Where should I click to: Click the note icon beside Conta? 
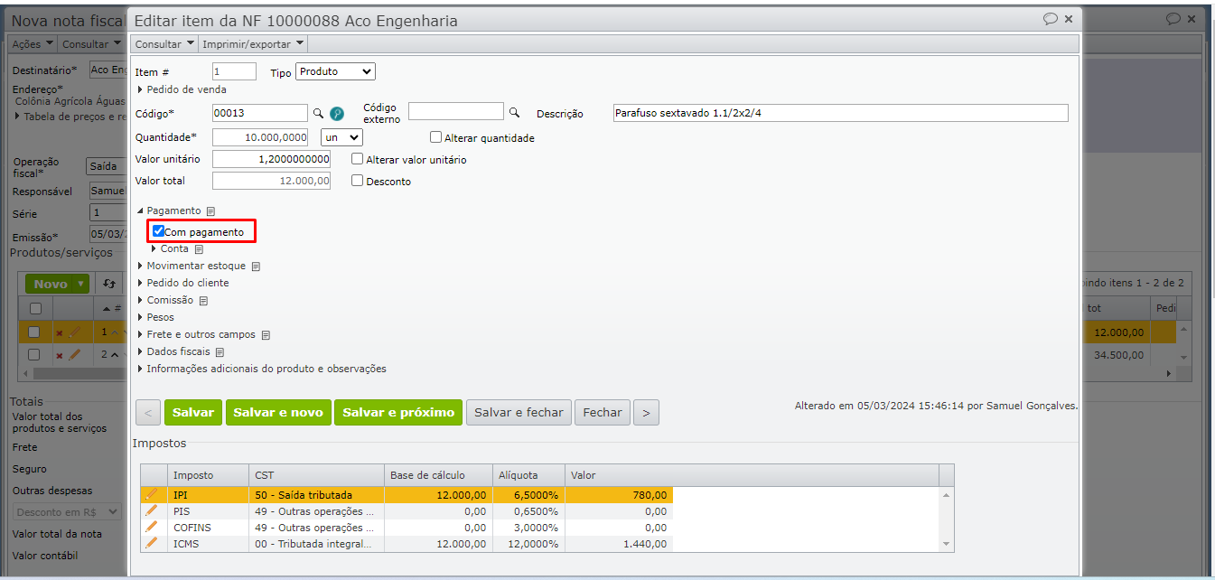coord(199,249)
